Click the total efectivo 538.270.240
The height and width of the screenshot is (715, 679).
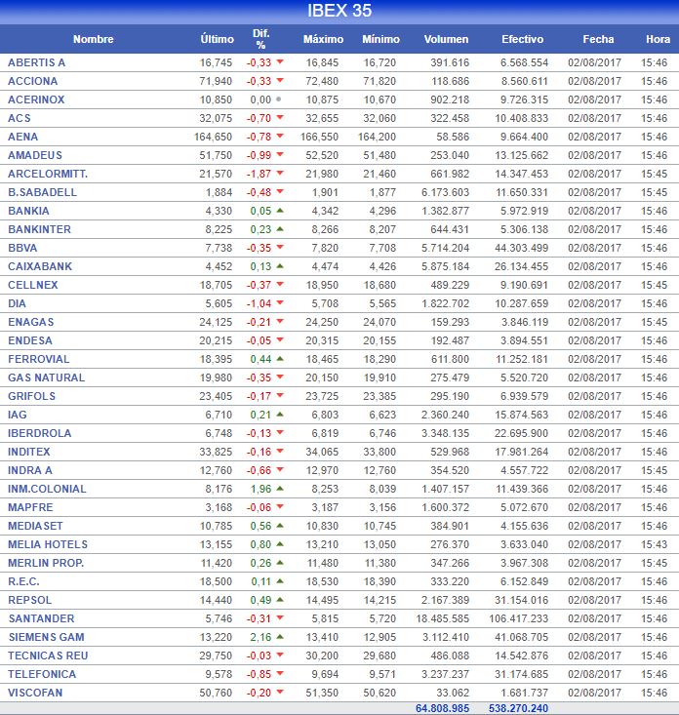coord(518,708)
